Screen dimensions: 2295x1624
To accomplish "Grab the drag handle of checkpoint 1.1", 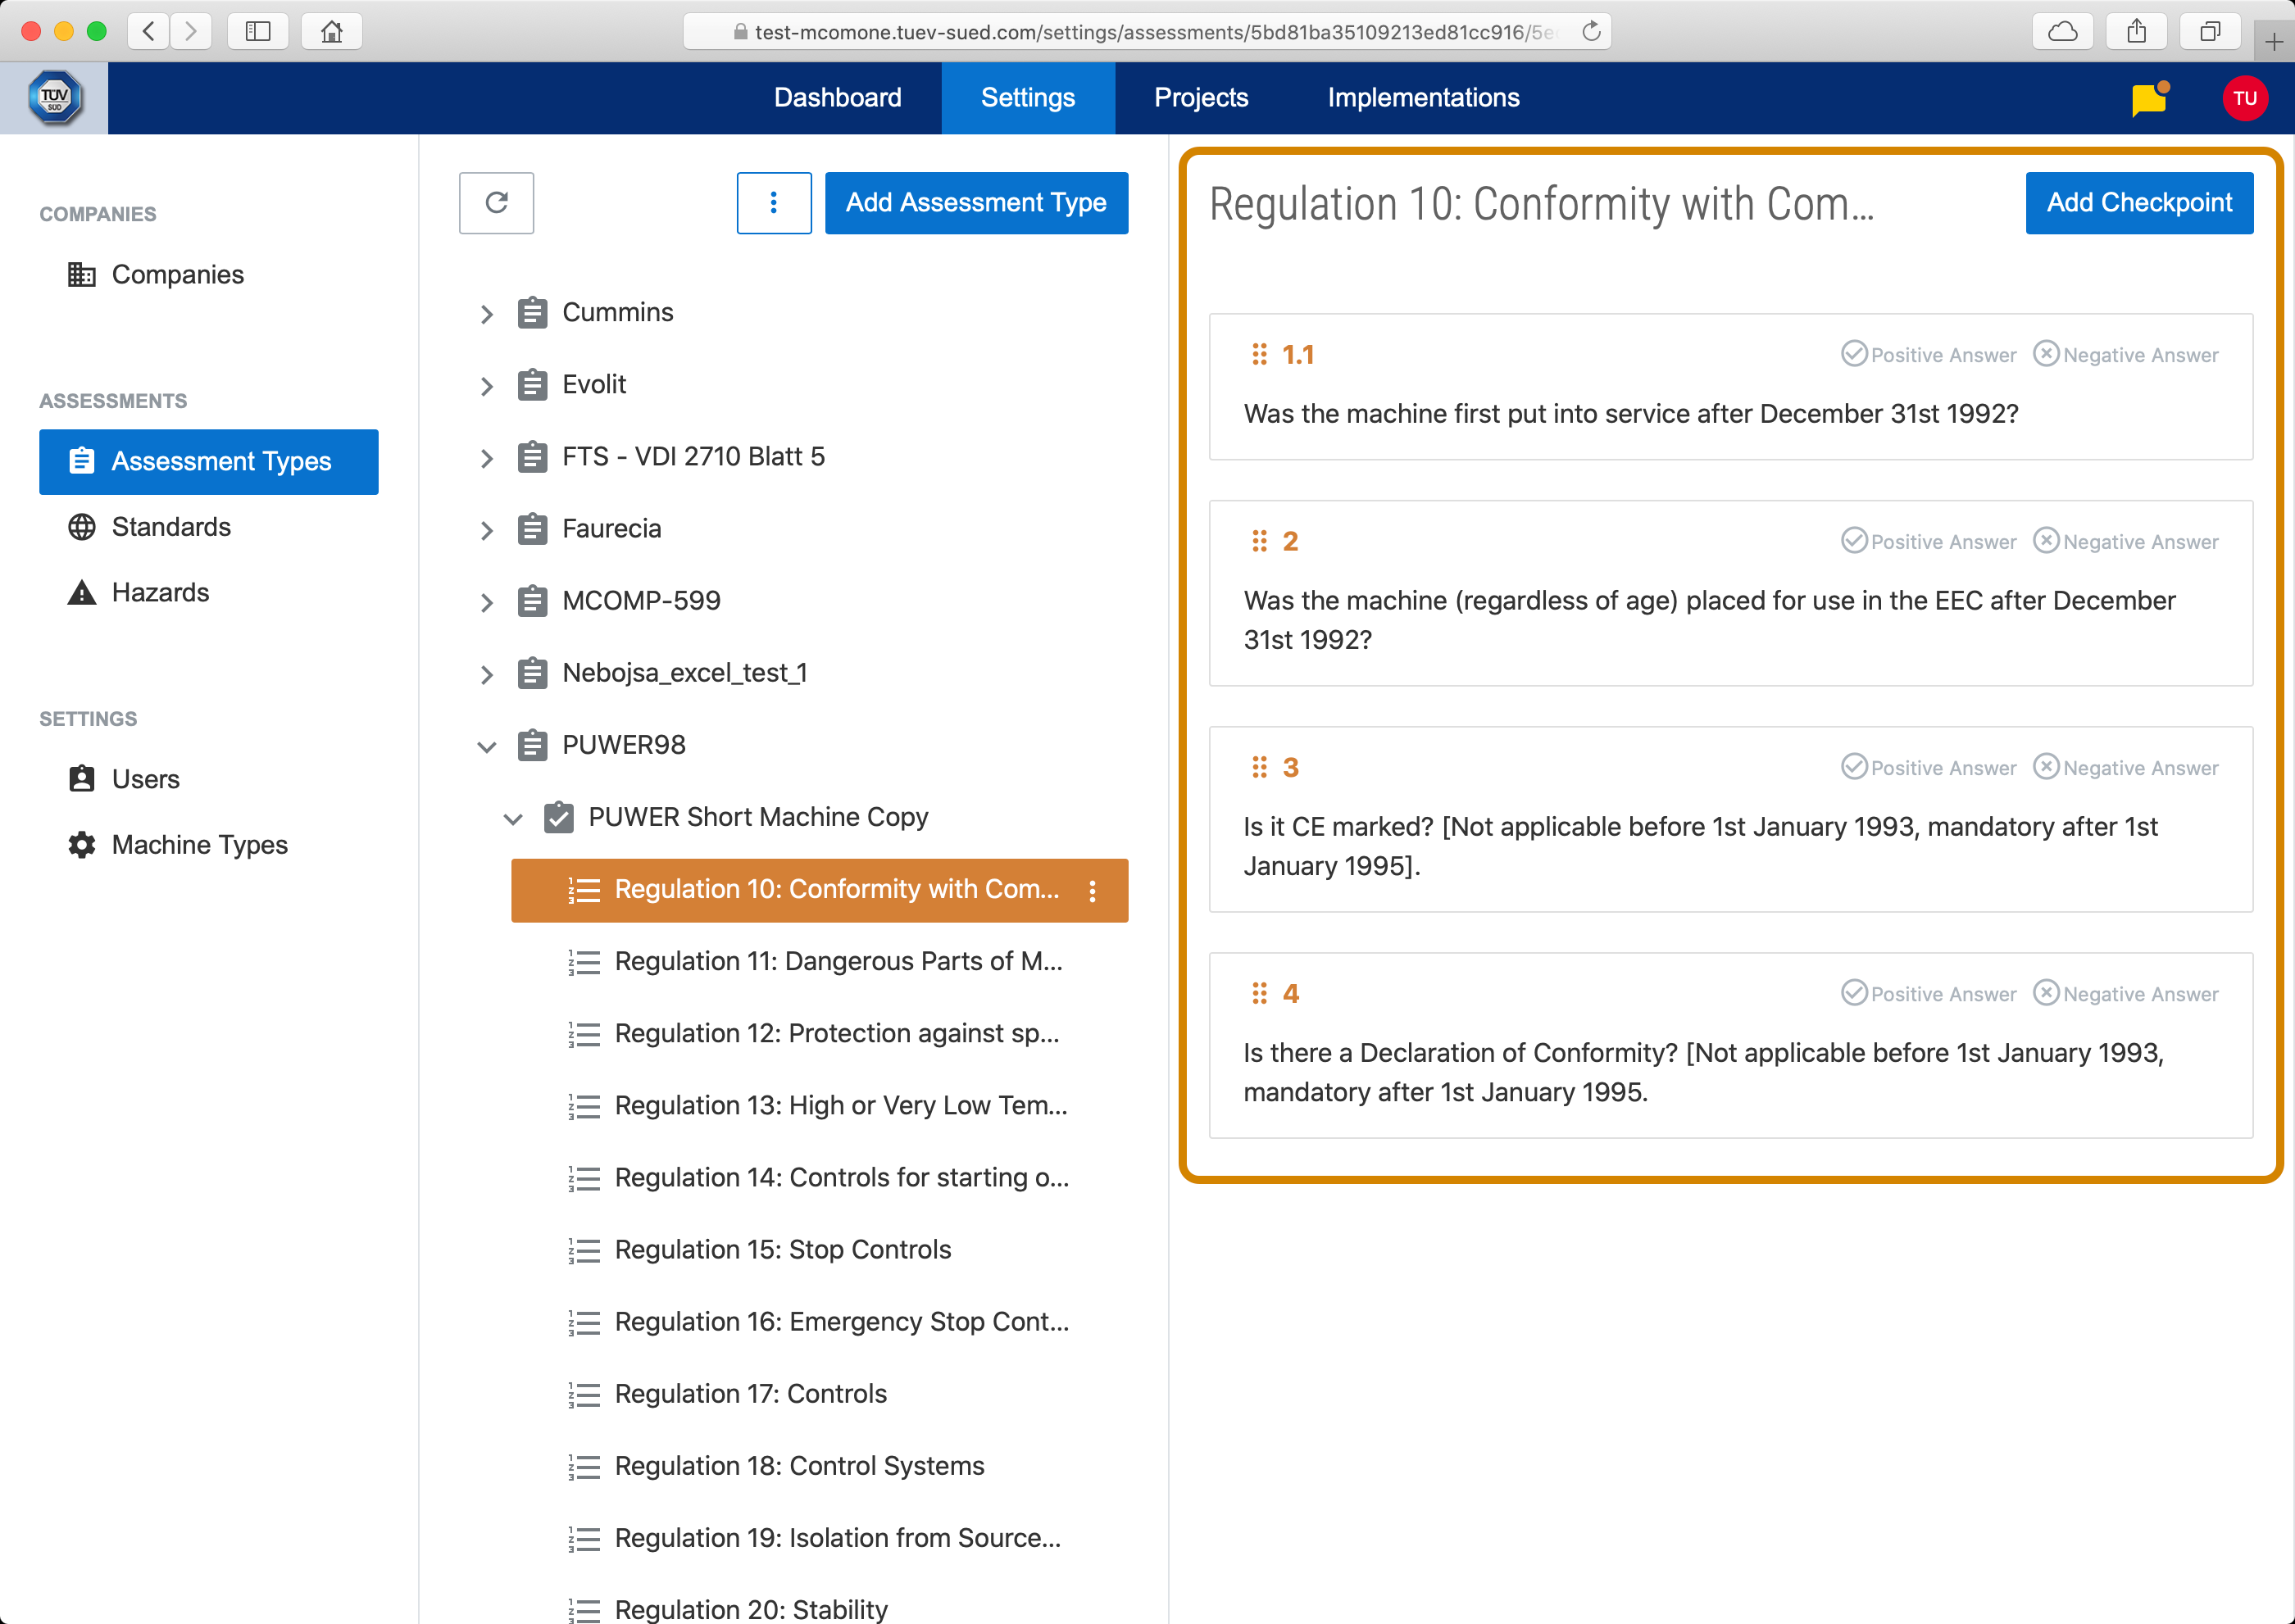I will 1258,354.
